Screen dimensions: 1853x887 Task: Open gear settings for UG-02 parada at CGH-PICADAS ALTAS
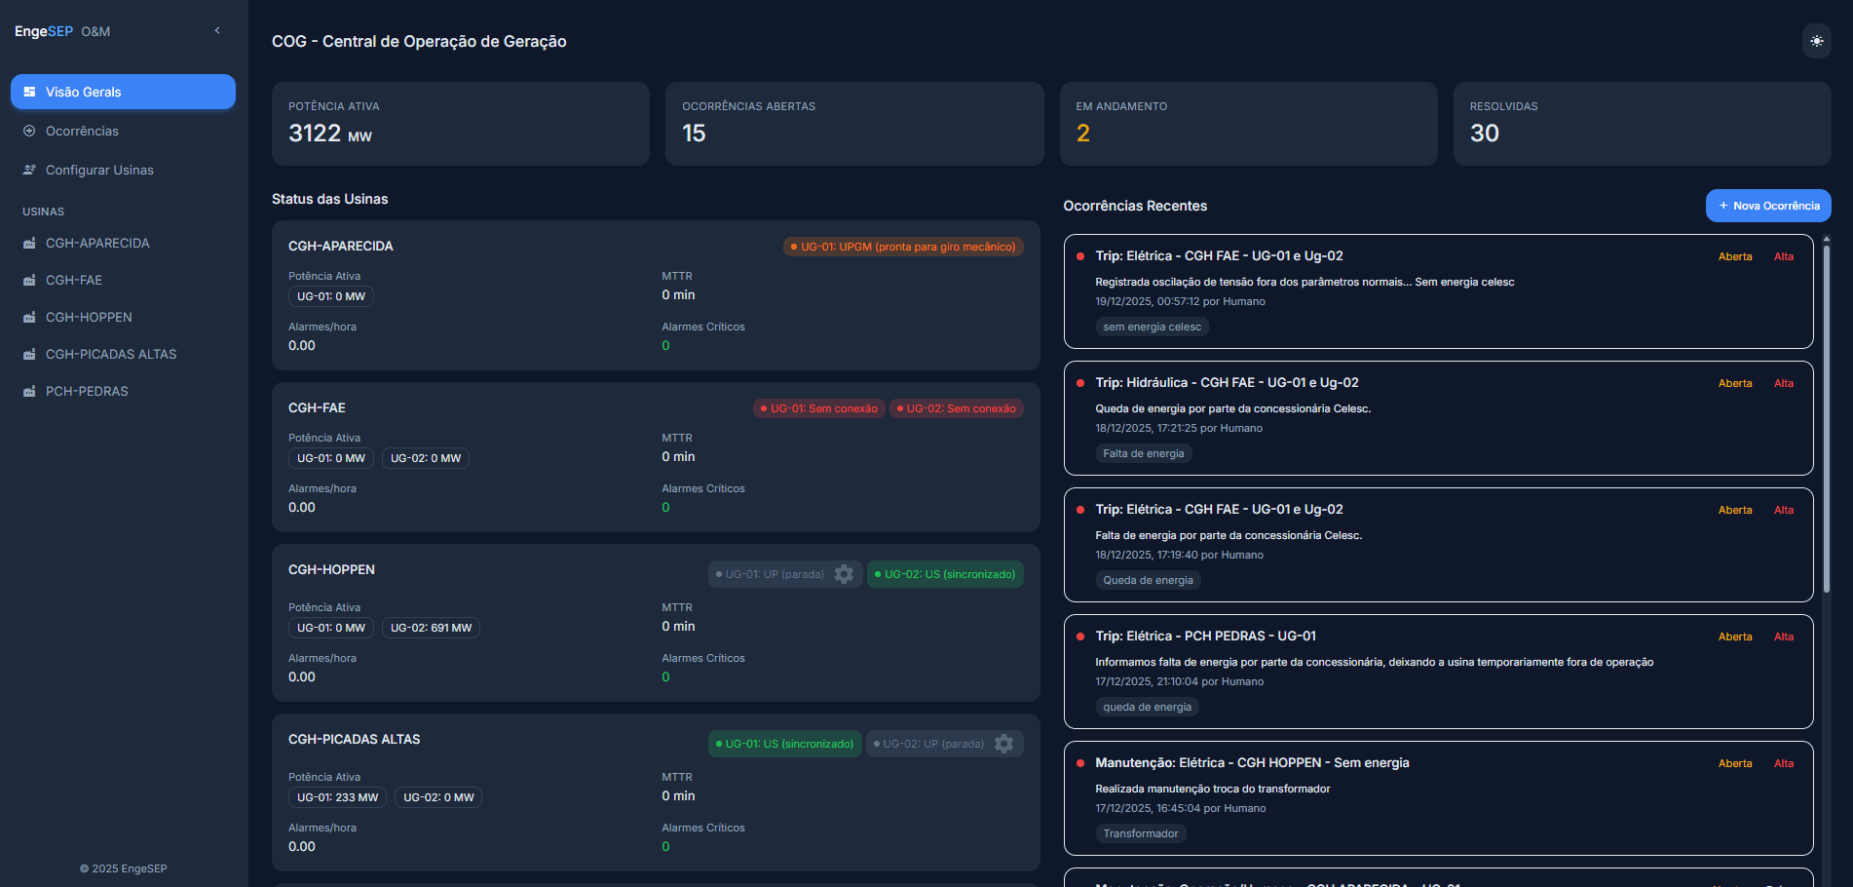pos(1004,743)
